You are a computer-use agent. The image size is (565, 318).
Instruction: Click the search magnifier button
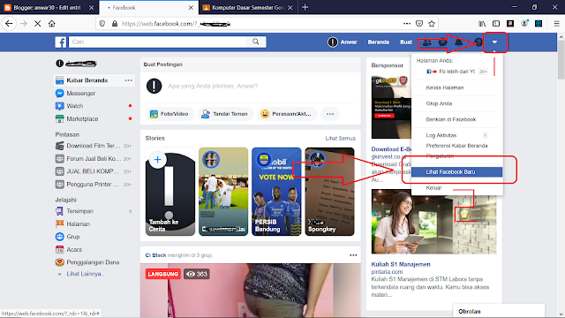(x=256, y=42)
